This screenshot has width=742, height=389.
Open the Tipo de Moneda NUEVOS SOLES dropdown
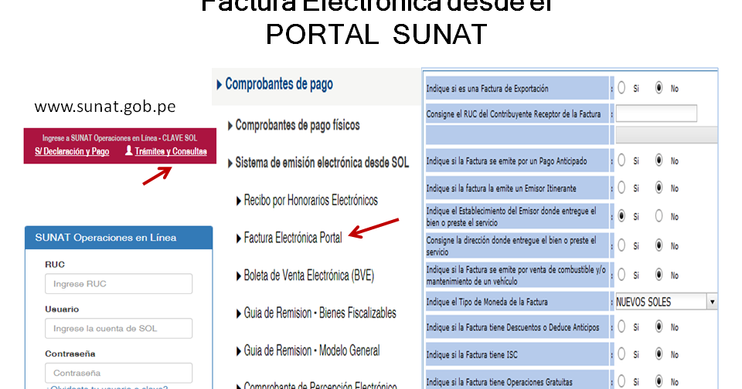[666, 302]
